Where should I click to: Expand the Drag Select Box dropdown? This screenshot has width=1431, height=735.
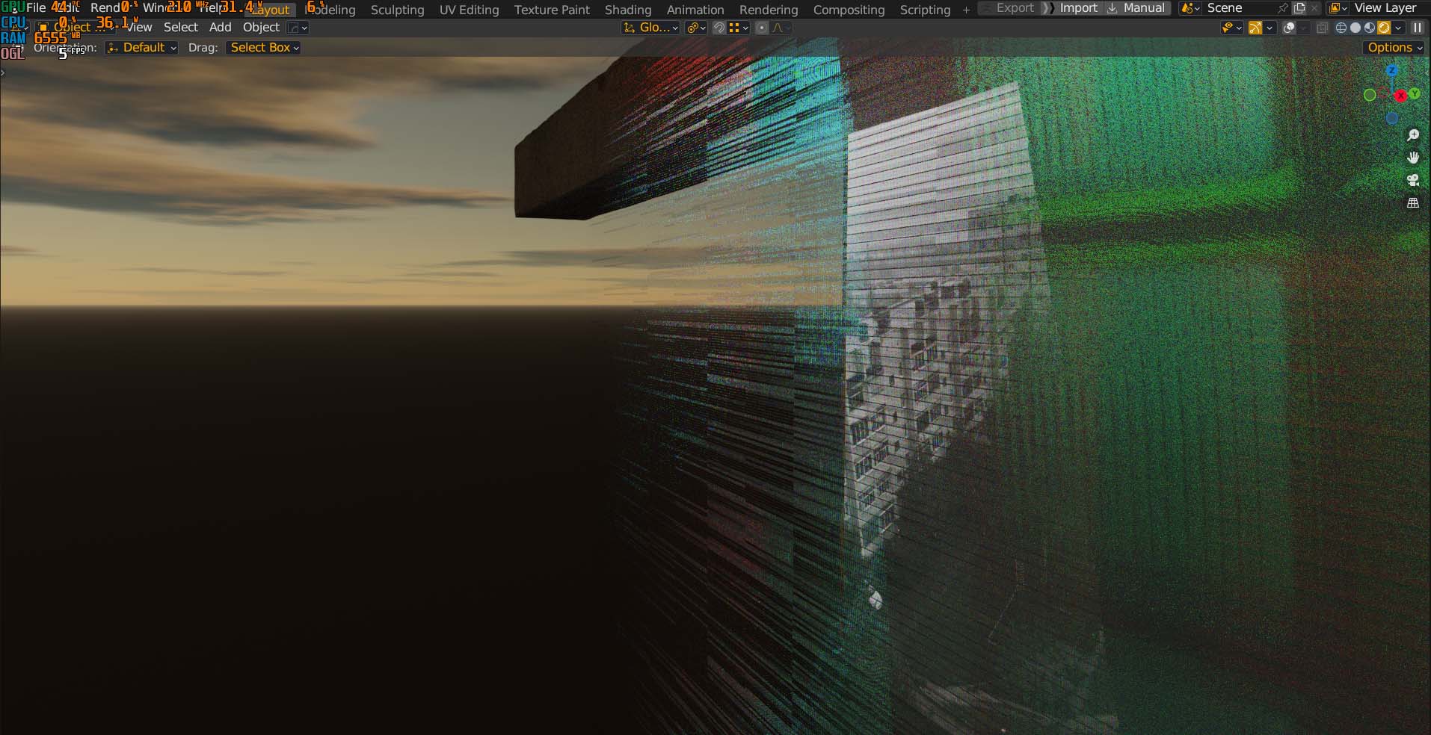pyautogui.click(x=264, y=47)
